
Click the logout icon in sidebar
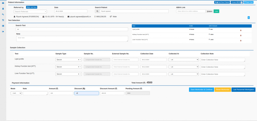coord(3,31)
